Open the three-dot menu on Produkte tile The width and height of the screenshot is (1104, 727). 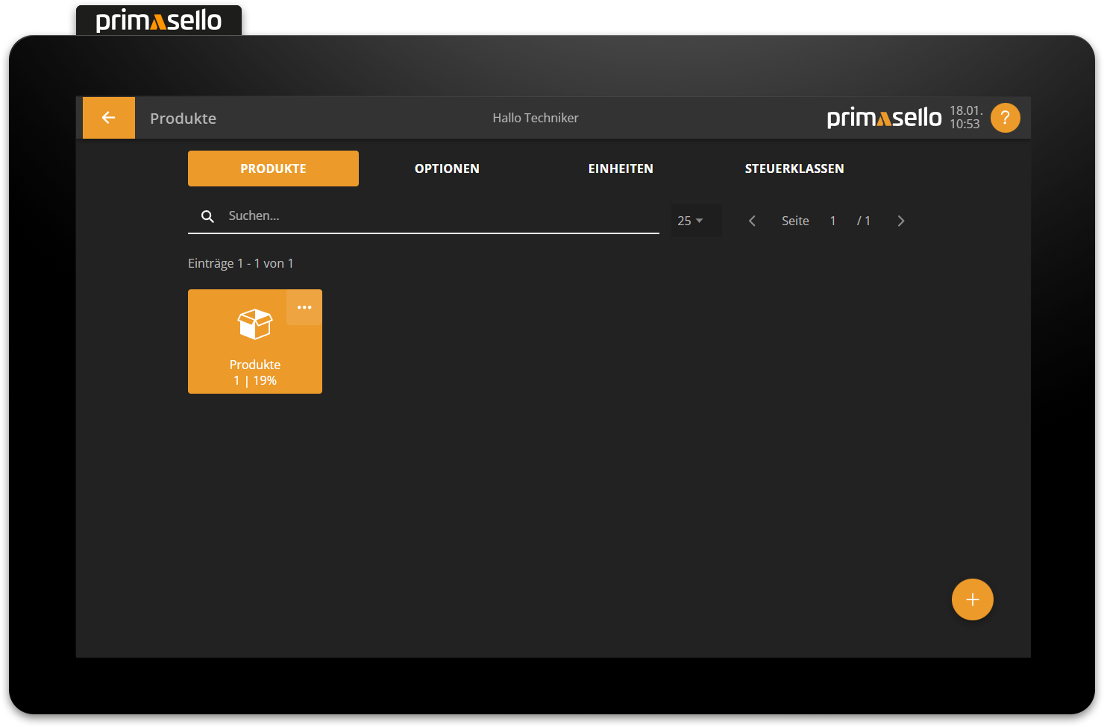pos(304,307)
